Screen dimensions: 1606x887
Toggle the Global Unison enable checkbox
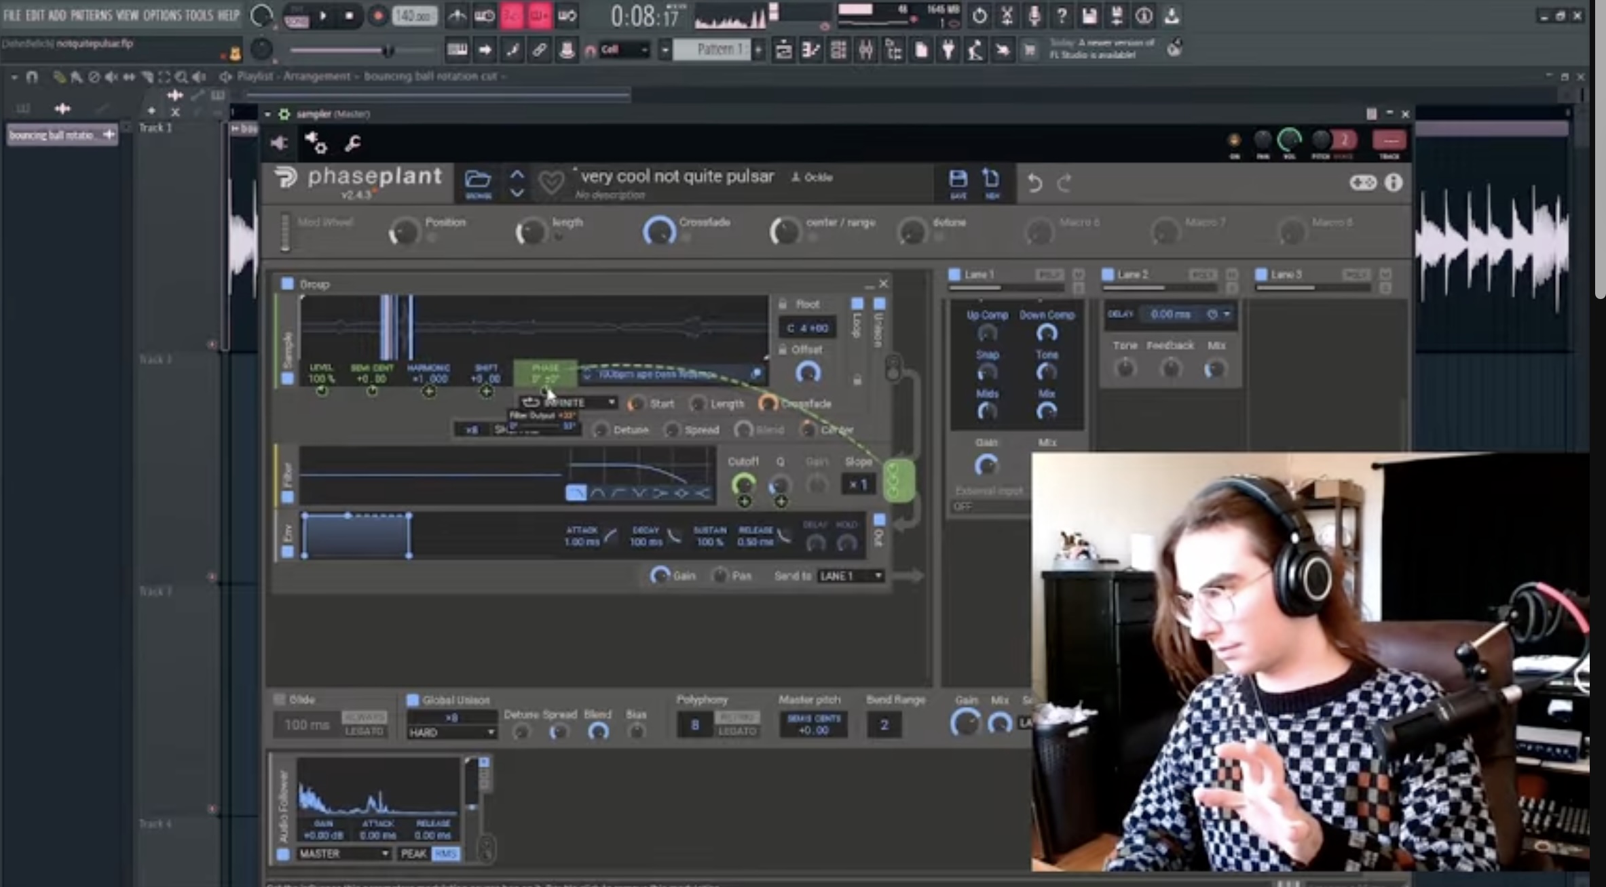coord(412,700)
